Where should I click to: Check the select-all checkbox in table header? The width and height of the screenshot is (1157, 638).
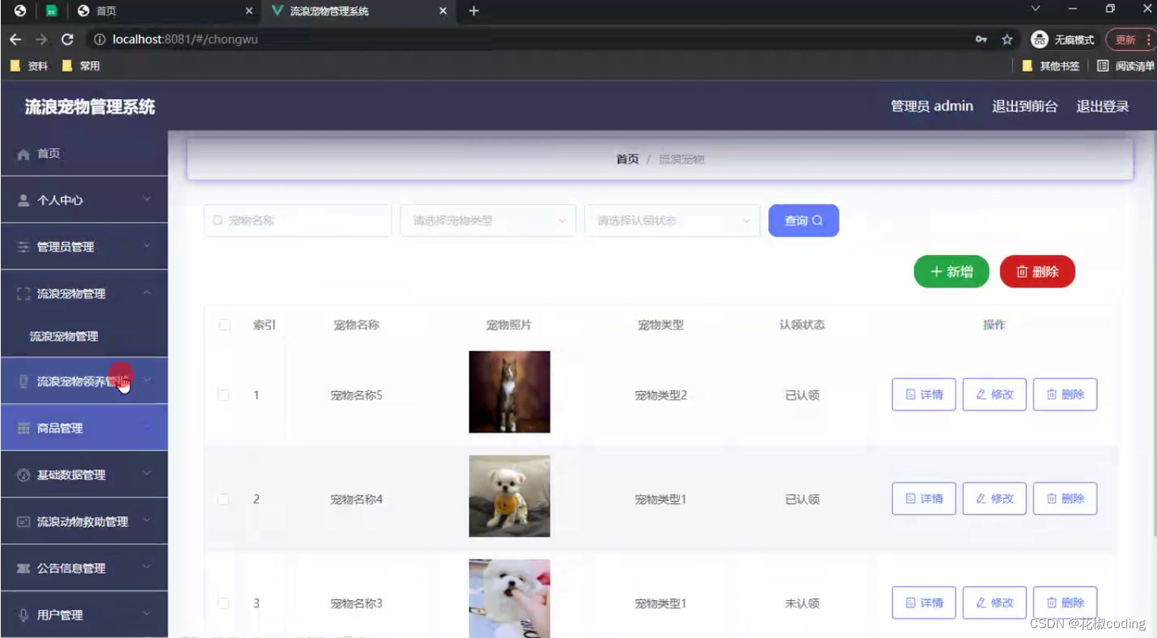(x=224, y=325)
